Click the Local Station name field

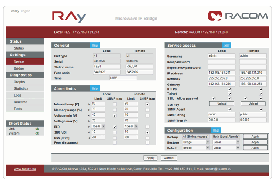(107, 67)
